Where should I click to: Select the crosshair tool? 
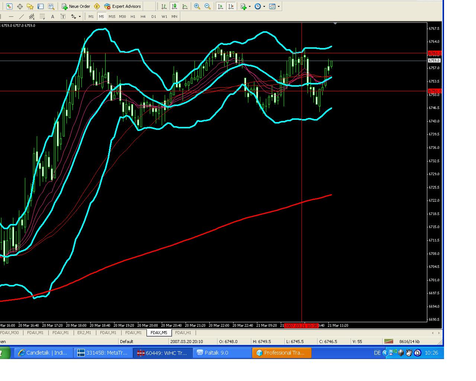click(x=20, y=6)
